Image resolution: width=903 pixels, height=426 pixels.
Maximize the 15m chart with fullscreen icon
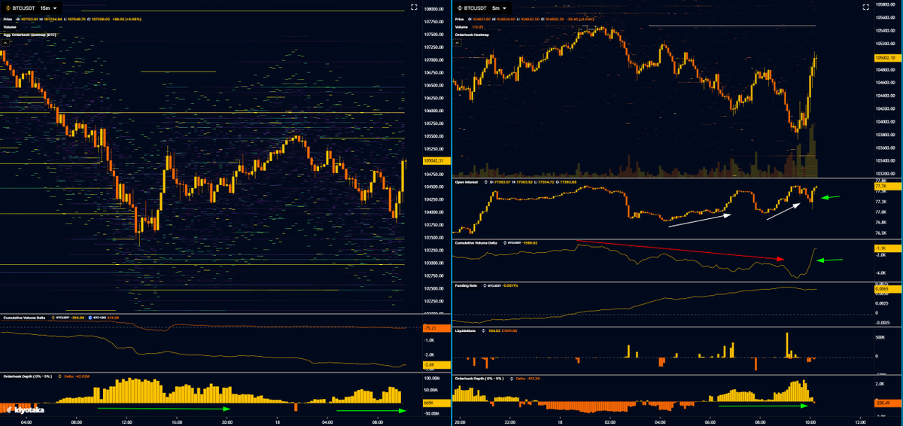[x=413, y=8]
